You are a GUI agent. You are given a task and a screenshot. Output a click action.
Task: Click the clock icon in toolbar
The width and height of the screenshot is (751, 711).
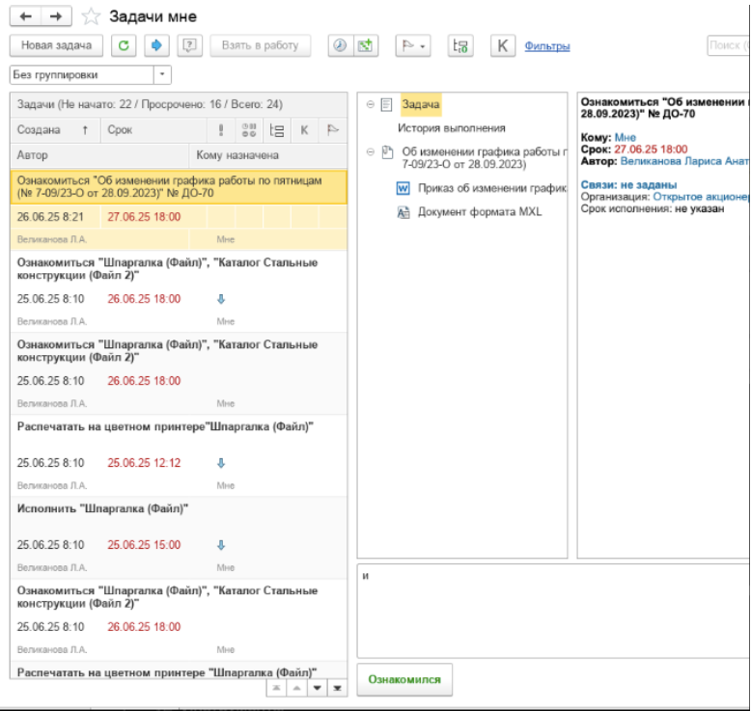point(340,45)
